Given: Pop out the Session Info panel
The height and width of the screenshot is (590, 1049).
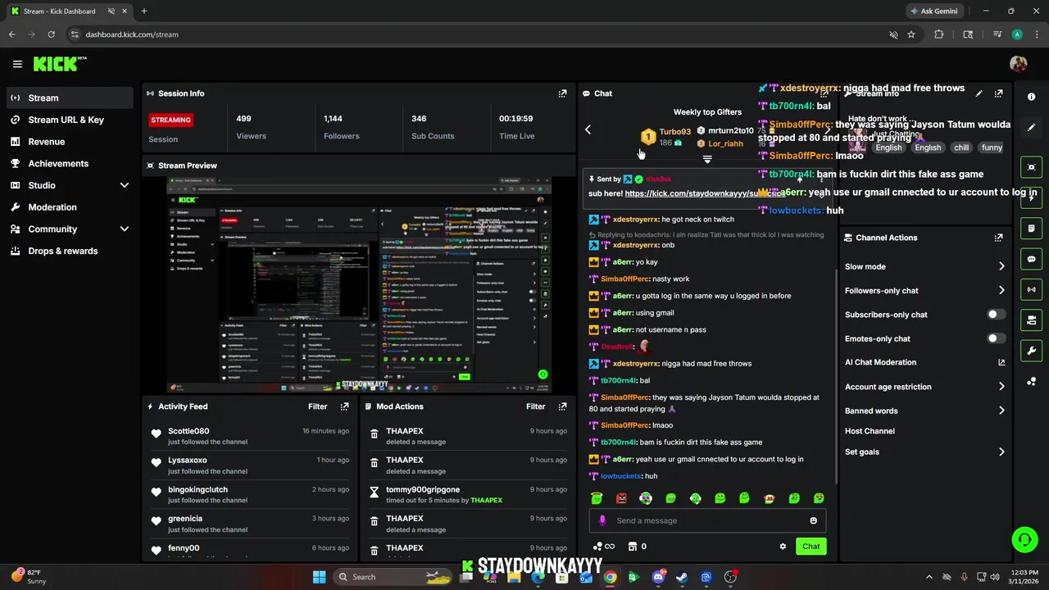Looking at the screenshot, I should (x=562, y=93).
